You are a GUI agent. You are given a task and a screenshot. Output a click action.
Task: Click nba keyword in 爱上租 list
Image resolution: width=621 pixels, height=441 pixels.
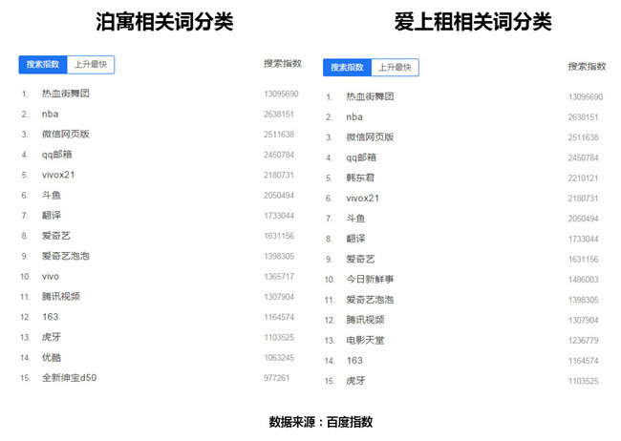tap(354, 117)
